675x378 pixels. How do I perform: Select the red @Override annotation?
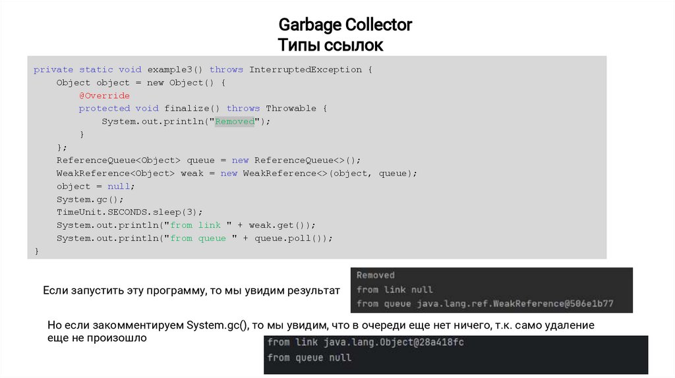click(104, 95)
